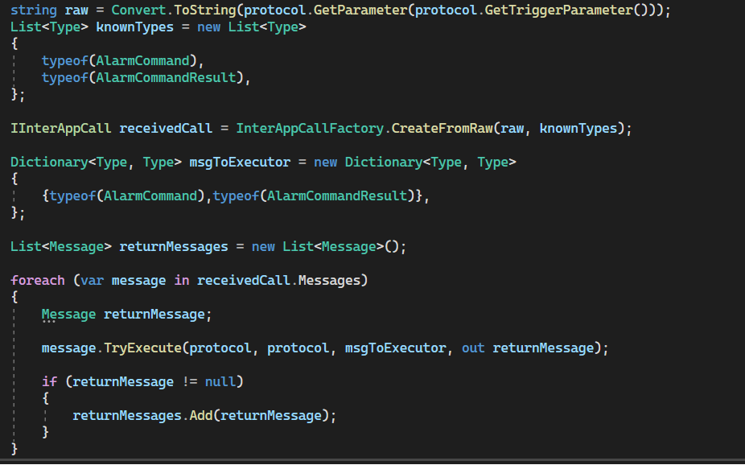Click the 'InterAppCallFactory' class name
Image resolution: width=745 pixels, height=465 pixels.
[x=309, y=128]
